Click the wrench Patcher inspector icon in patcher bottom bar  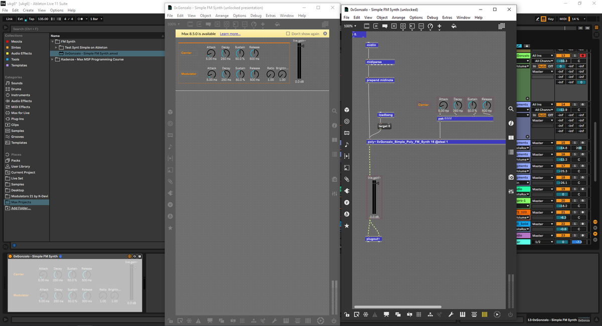coord(451,314)
